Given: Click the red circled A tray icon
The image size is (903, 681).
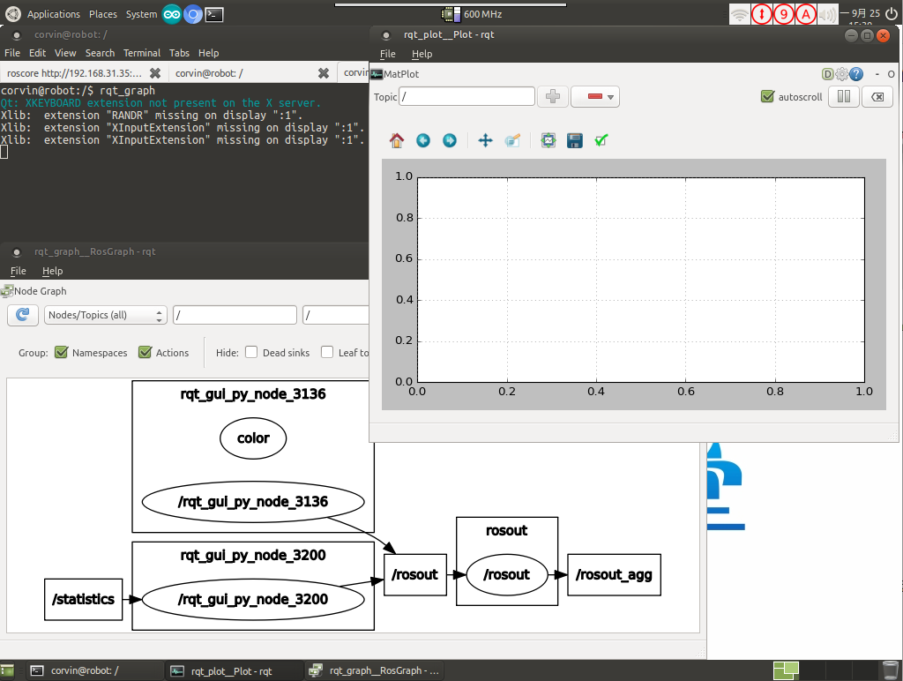Looking at the screenshot, I should point(806,14).
